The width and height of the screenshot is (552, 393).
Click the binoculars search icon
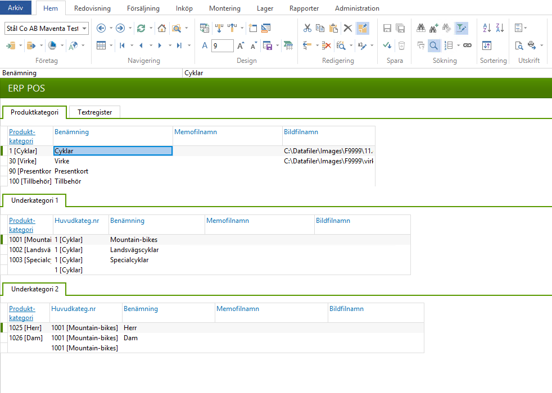pyautogui.click(x=421, y=28)
